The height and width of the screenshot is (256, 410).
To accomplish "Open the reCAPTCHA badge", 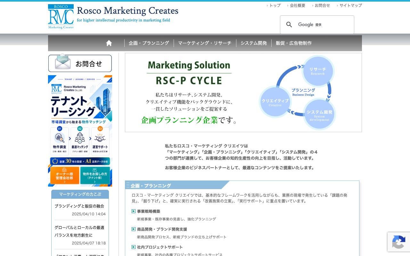I will (x=399, y=242).
